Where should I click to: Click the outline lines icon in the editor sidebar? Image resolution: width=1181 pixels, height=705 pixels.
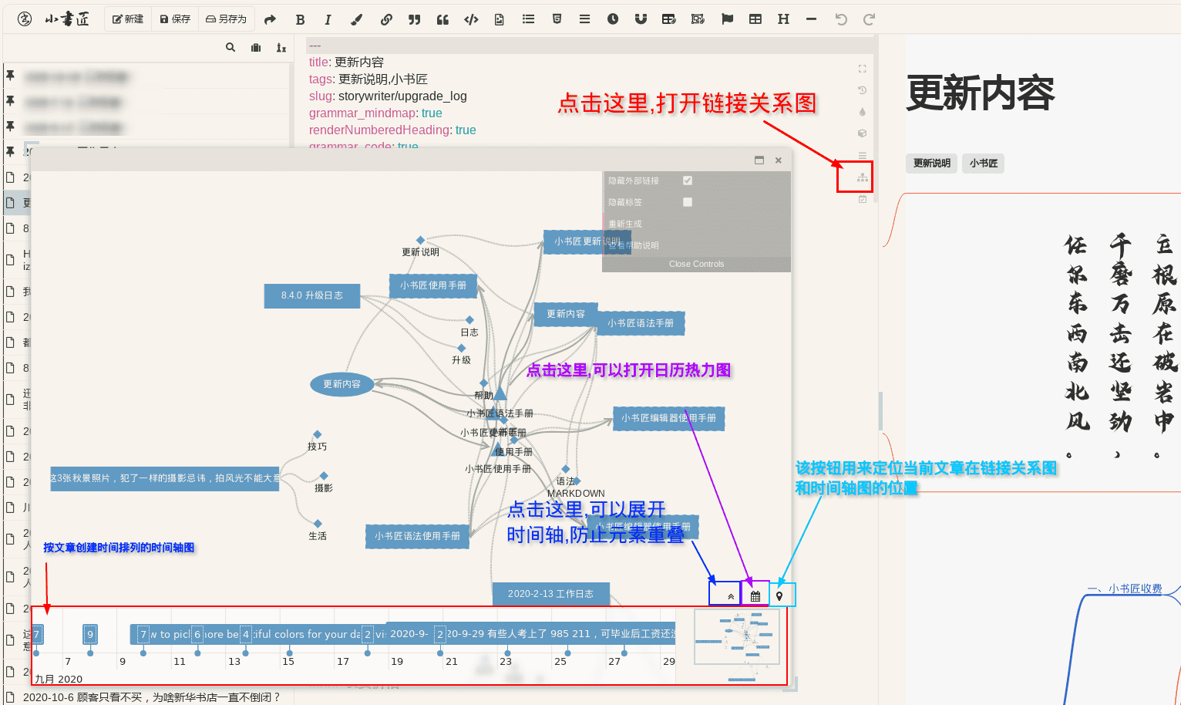pos(863,156)
